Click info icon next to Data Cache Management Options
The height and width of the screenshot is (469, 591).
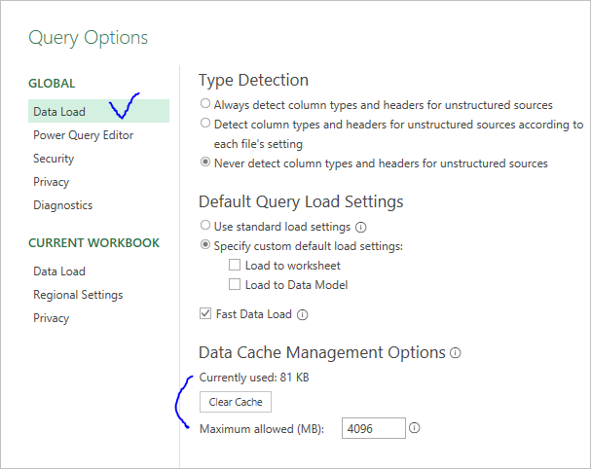(x=455, y=352)
